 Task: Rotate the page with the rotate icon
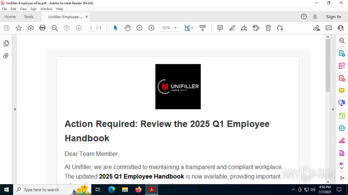click(x=280, y=28)
